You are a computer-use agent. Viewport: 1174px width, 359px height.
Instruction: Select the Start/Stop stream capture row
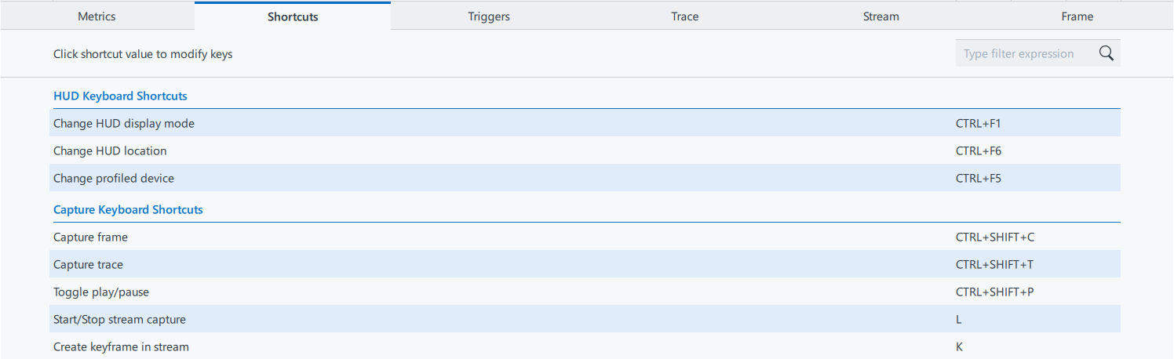pos(119,319)
